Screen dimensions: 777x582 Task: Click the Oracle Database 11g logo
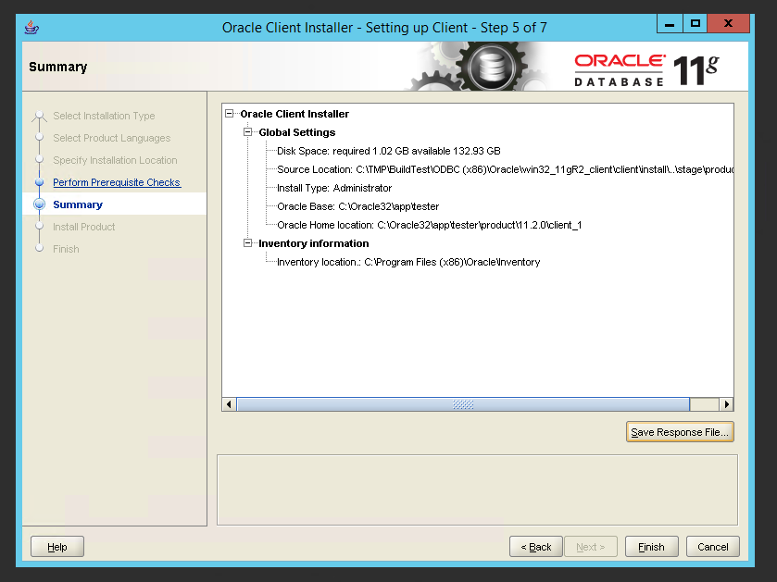tap(645, 69)
